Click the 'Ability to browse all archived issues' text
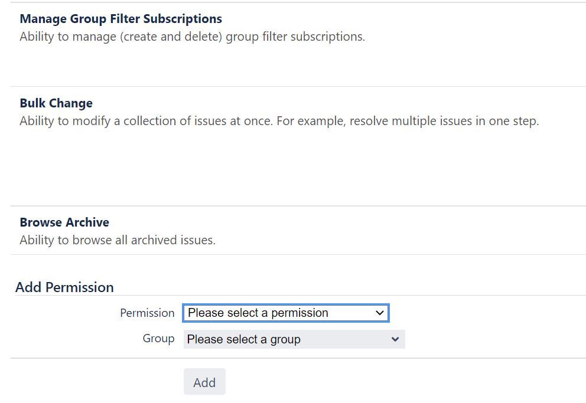This screenshot has width=586, height=403. pos(118,240)
